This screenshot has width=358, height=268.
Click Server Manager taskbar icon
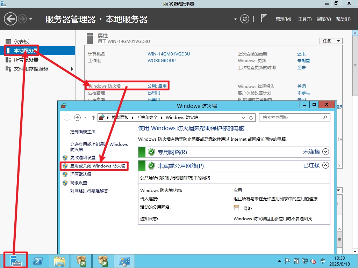(x=16, y=261)
